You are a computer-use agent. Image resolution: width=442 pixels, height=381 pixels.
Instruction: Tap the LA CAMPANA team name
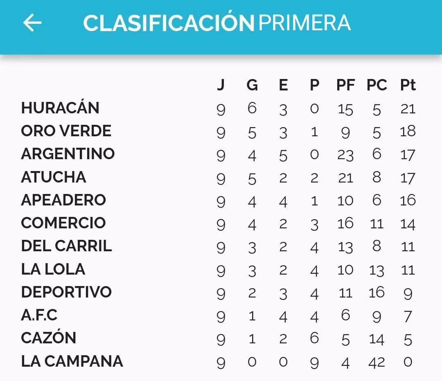pos(72,361)
